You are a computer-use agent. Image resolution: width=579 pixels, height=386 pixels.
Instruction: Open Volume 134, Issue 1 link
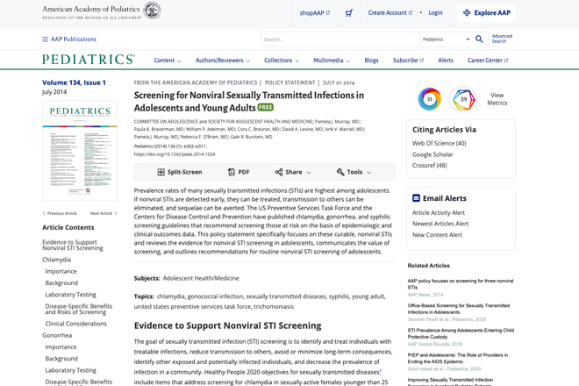pos(74,82)
